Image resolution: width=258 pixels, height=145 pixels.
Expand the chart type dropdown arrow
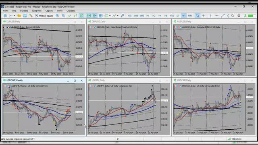pos(15,16)
